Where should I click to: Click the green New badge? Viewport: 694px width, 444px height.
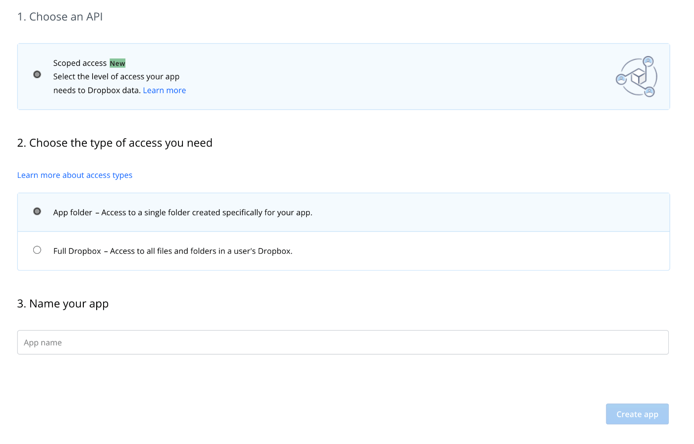117,63
